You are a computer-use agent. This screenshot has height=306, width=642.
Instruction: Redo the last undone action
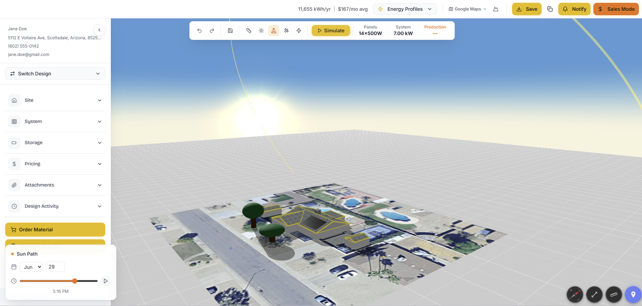[x=212, y=31]
